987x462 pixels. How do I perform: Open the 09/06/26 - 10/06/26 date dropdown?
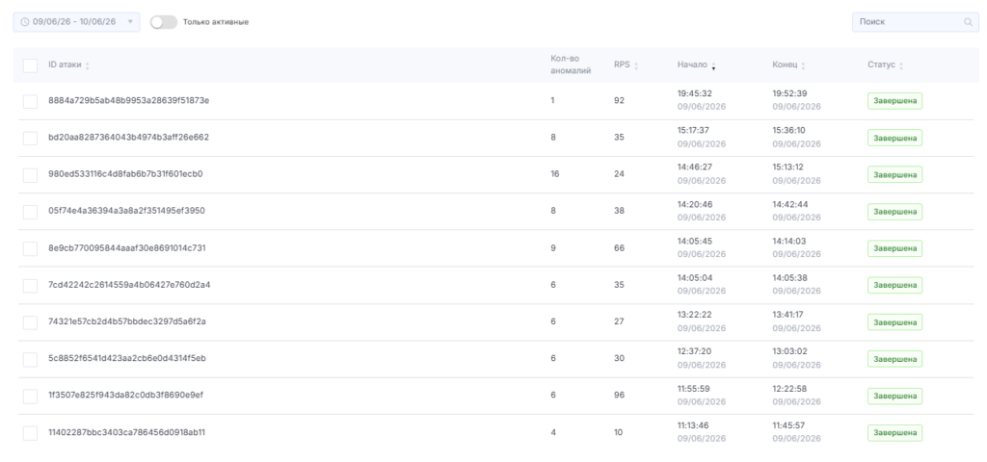76,22
